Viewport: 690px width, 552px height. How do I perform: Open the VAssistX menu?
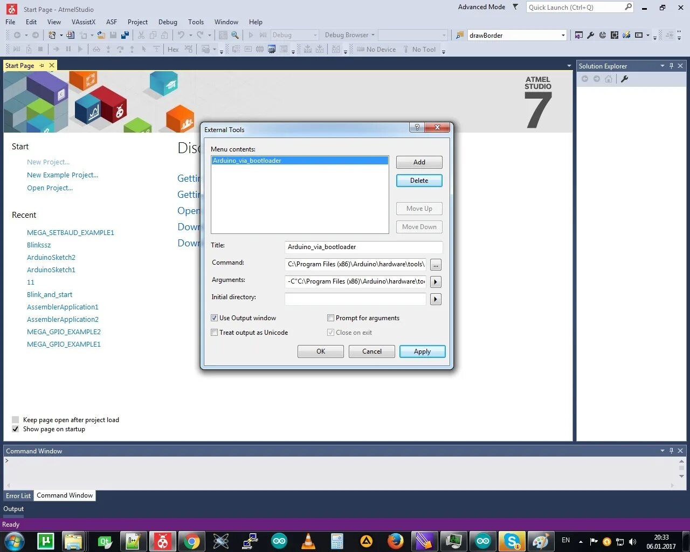point(83,22)
